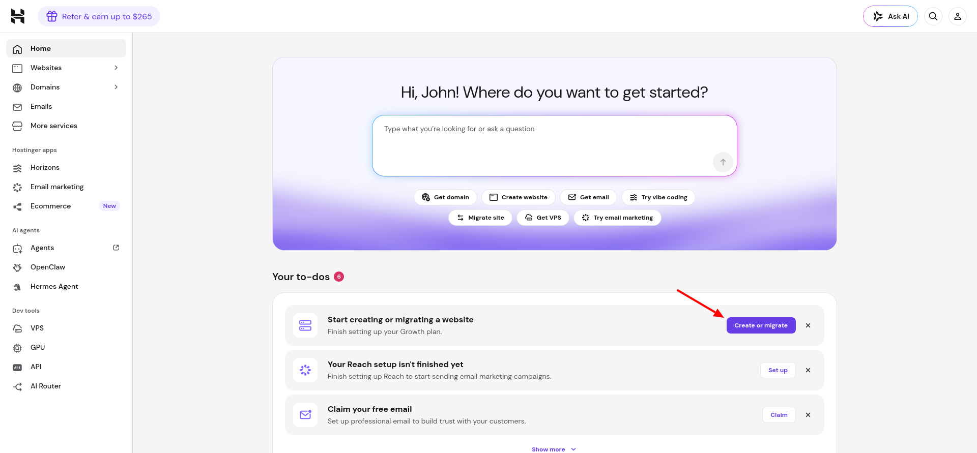Click 'Claim your free email' title

pyautogui.click(x=370, y=409)
